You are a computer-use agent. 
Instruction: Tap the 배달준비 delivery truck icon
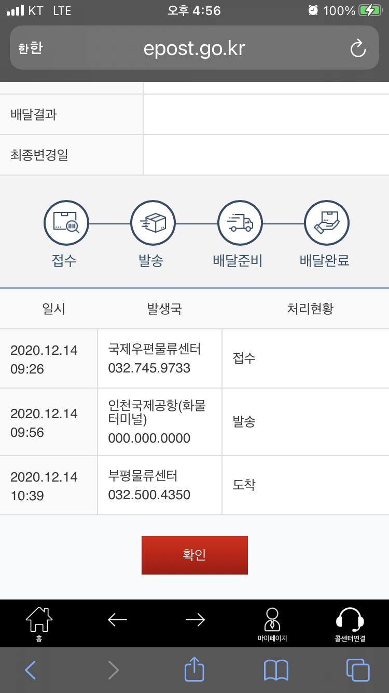click(x=240, y=223)
